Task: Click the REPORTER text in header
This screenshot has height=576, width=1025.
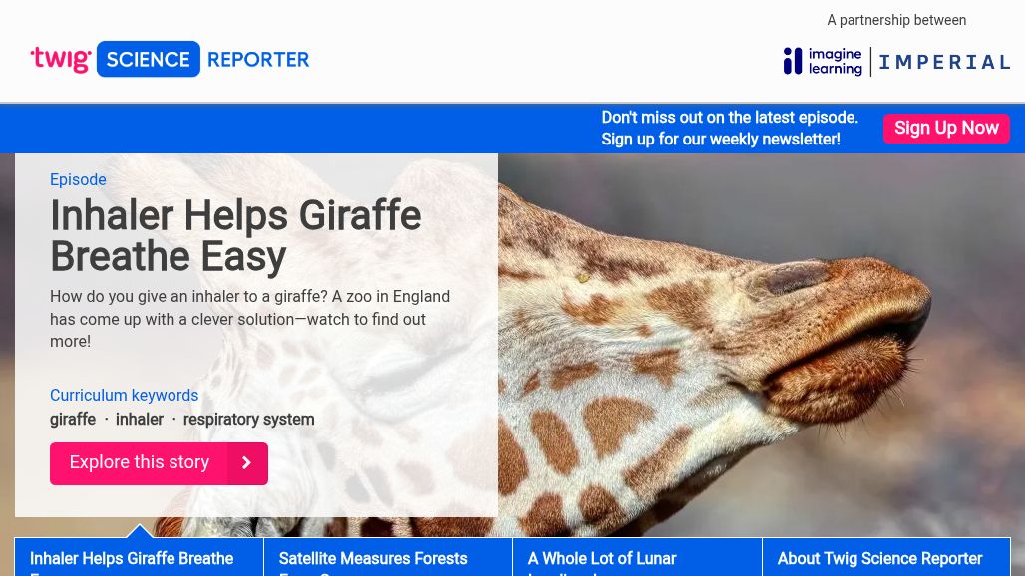Action: coord(258,60)
